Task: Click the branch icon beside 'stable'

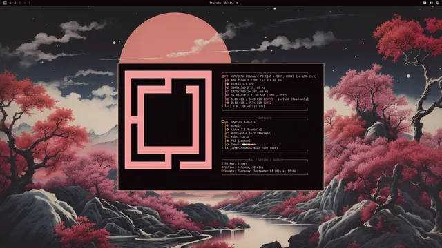Action: (227, 125)
